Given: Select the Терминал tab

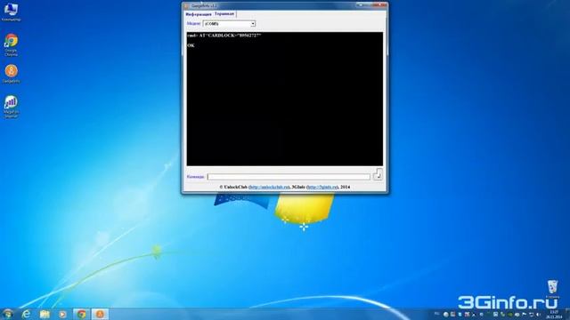Looking at the screenshot, I should point(224,14).
